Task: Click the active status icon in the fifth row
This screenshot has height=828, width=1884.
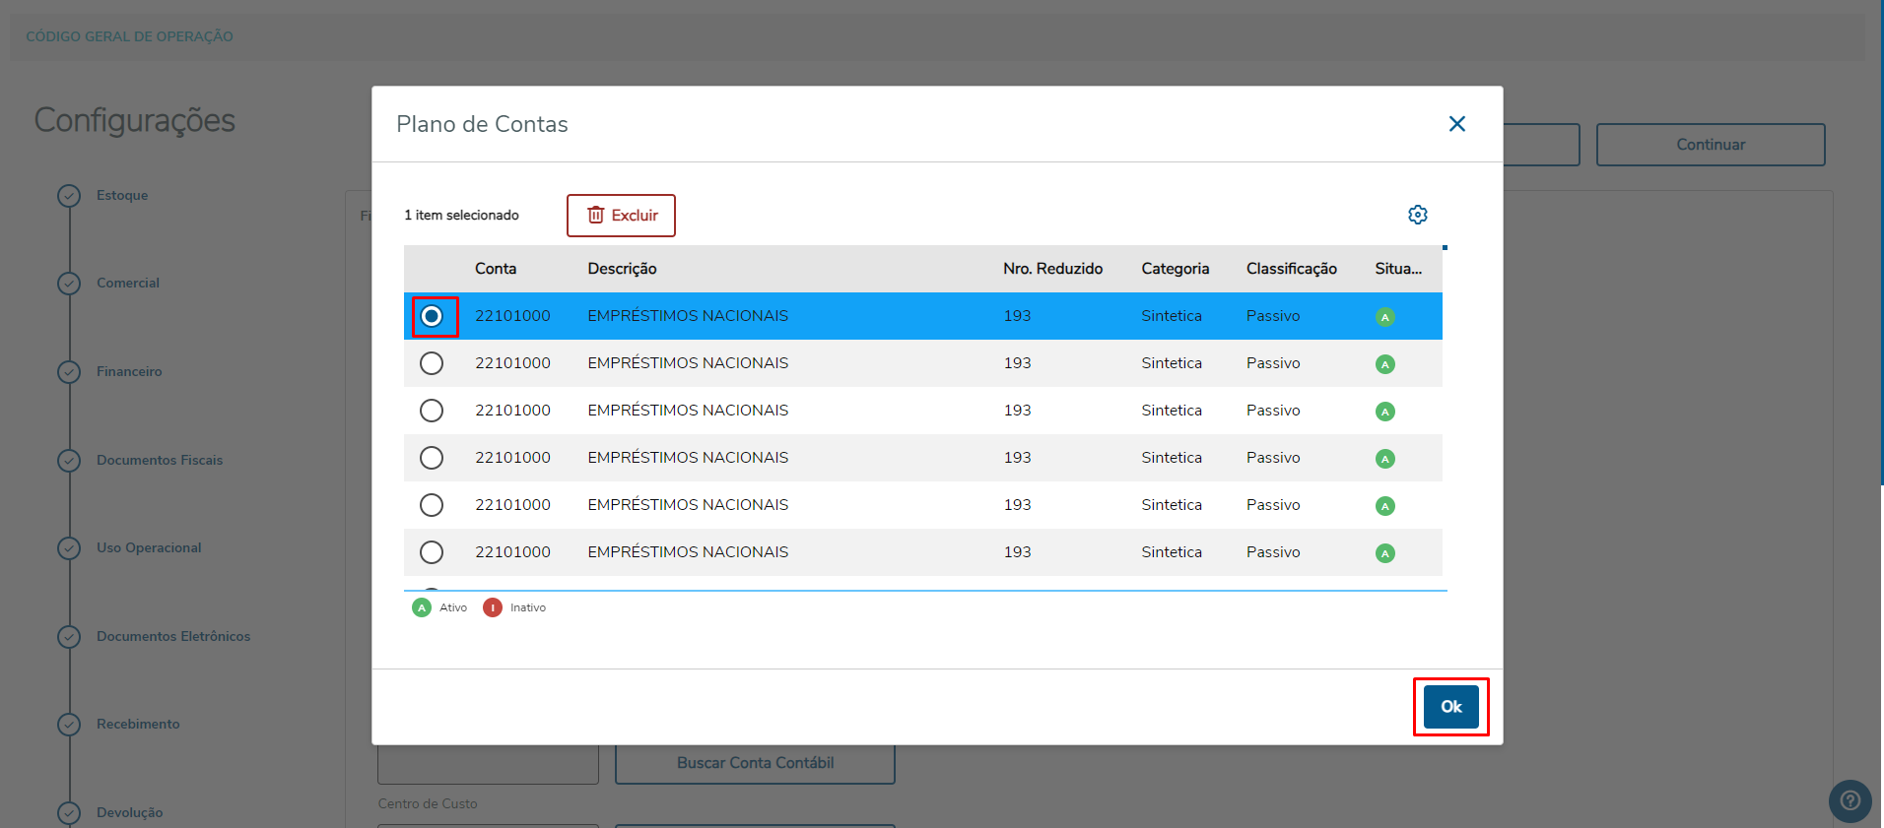Action: point(1385,506)
